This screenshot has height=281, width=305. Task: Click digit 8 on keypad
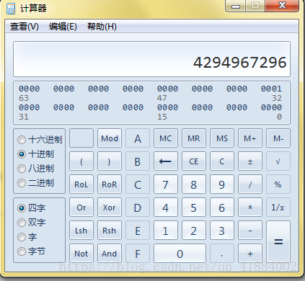(x=194, y=184)
